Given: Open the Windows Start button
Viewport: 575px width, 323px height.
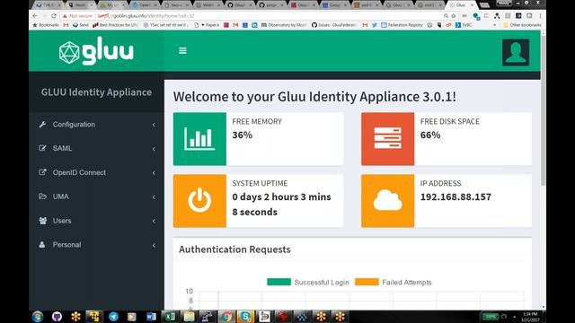Looking at the screenshot, I should 38,317.
